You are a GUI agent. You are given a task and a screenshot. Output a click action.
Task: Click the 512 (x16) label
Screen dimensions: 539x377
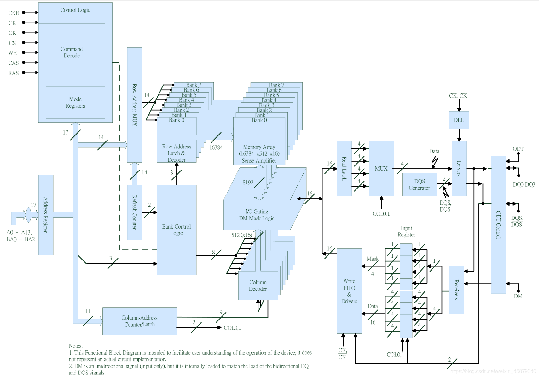pyautogui.click(x=242, y=235)
